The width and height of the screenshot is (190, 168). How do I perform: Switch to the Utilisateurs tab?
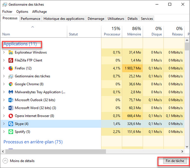(x=116, y=19)
